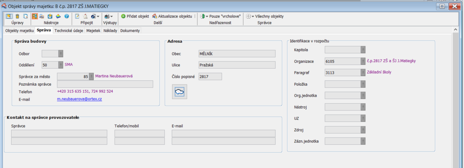The height and width of the screenshot is (168, 464).
Task: Click the first edit icon in Připojit
Action: point(77,16)
